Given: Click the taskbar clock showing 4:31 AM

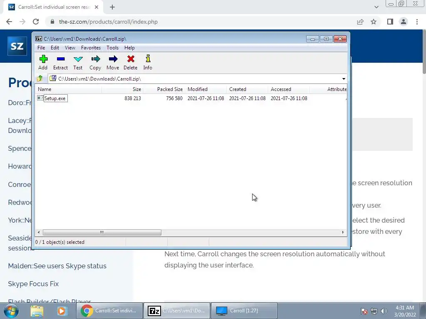Looking at the screenshot, I should (405, 311).
